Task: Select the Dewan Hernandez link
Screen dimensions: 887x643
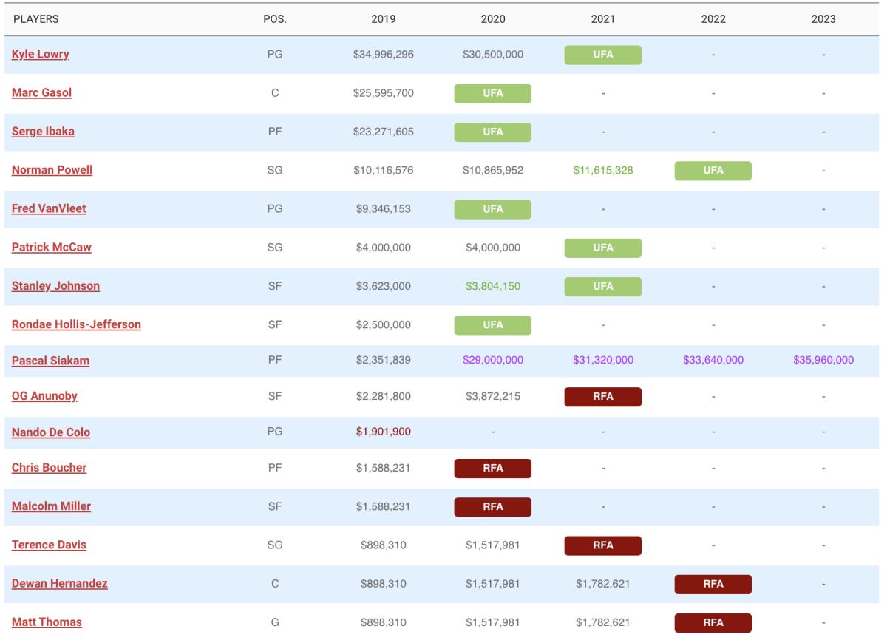Action: tap(60, 584)
